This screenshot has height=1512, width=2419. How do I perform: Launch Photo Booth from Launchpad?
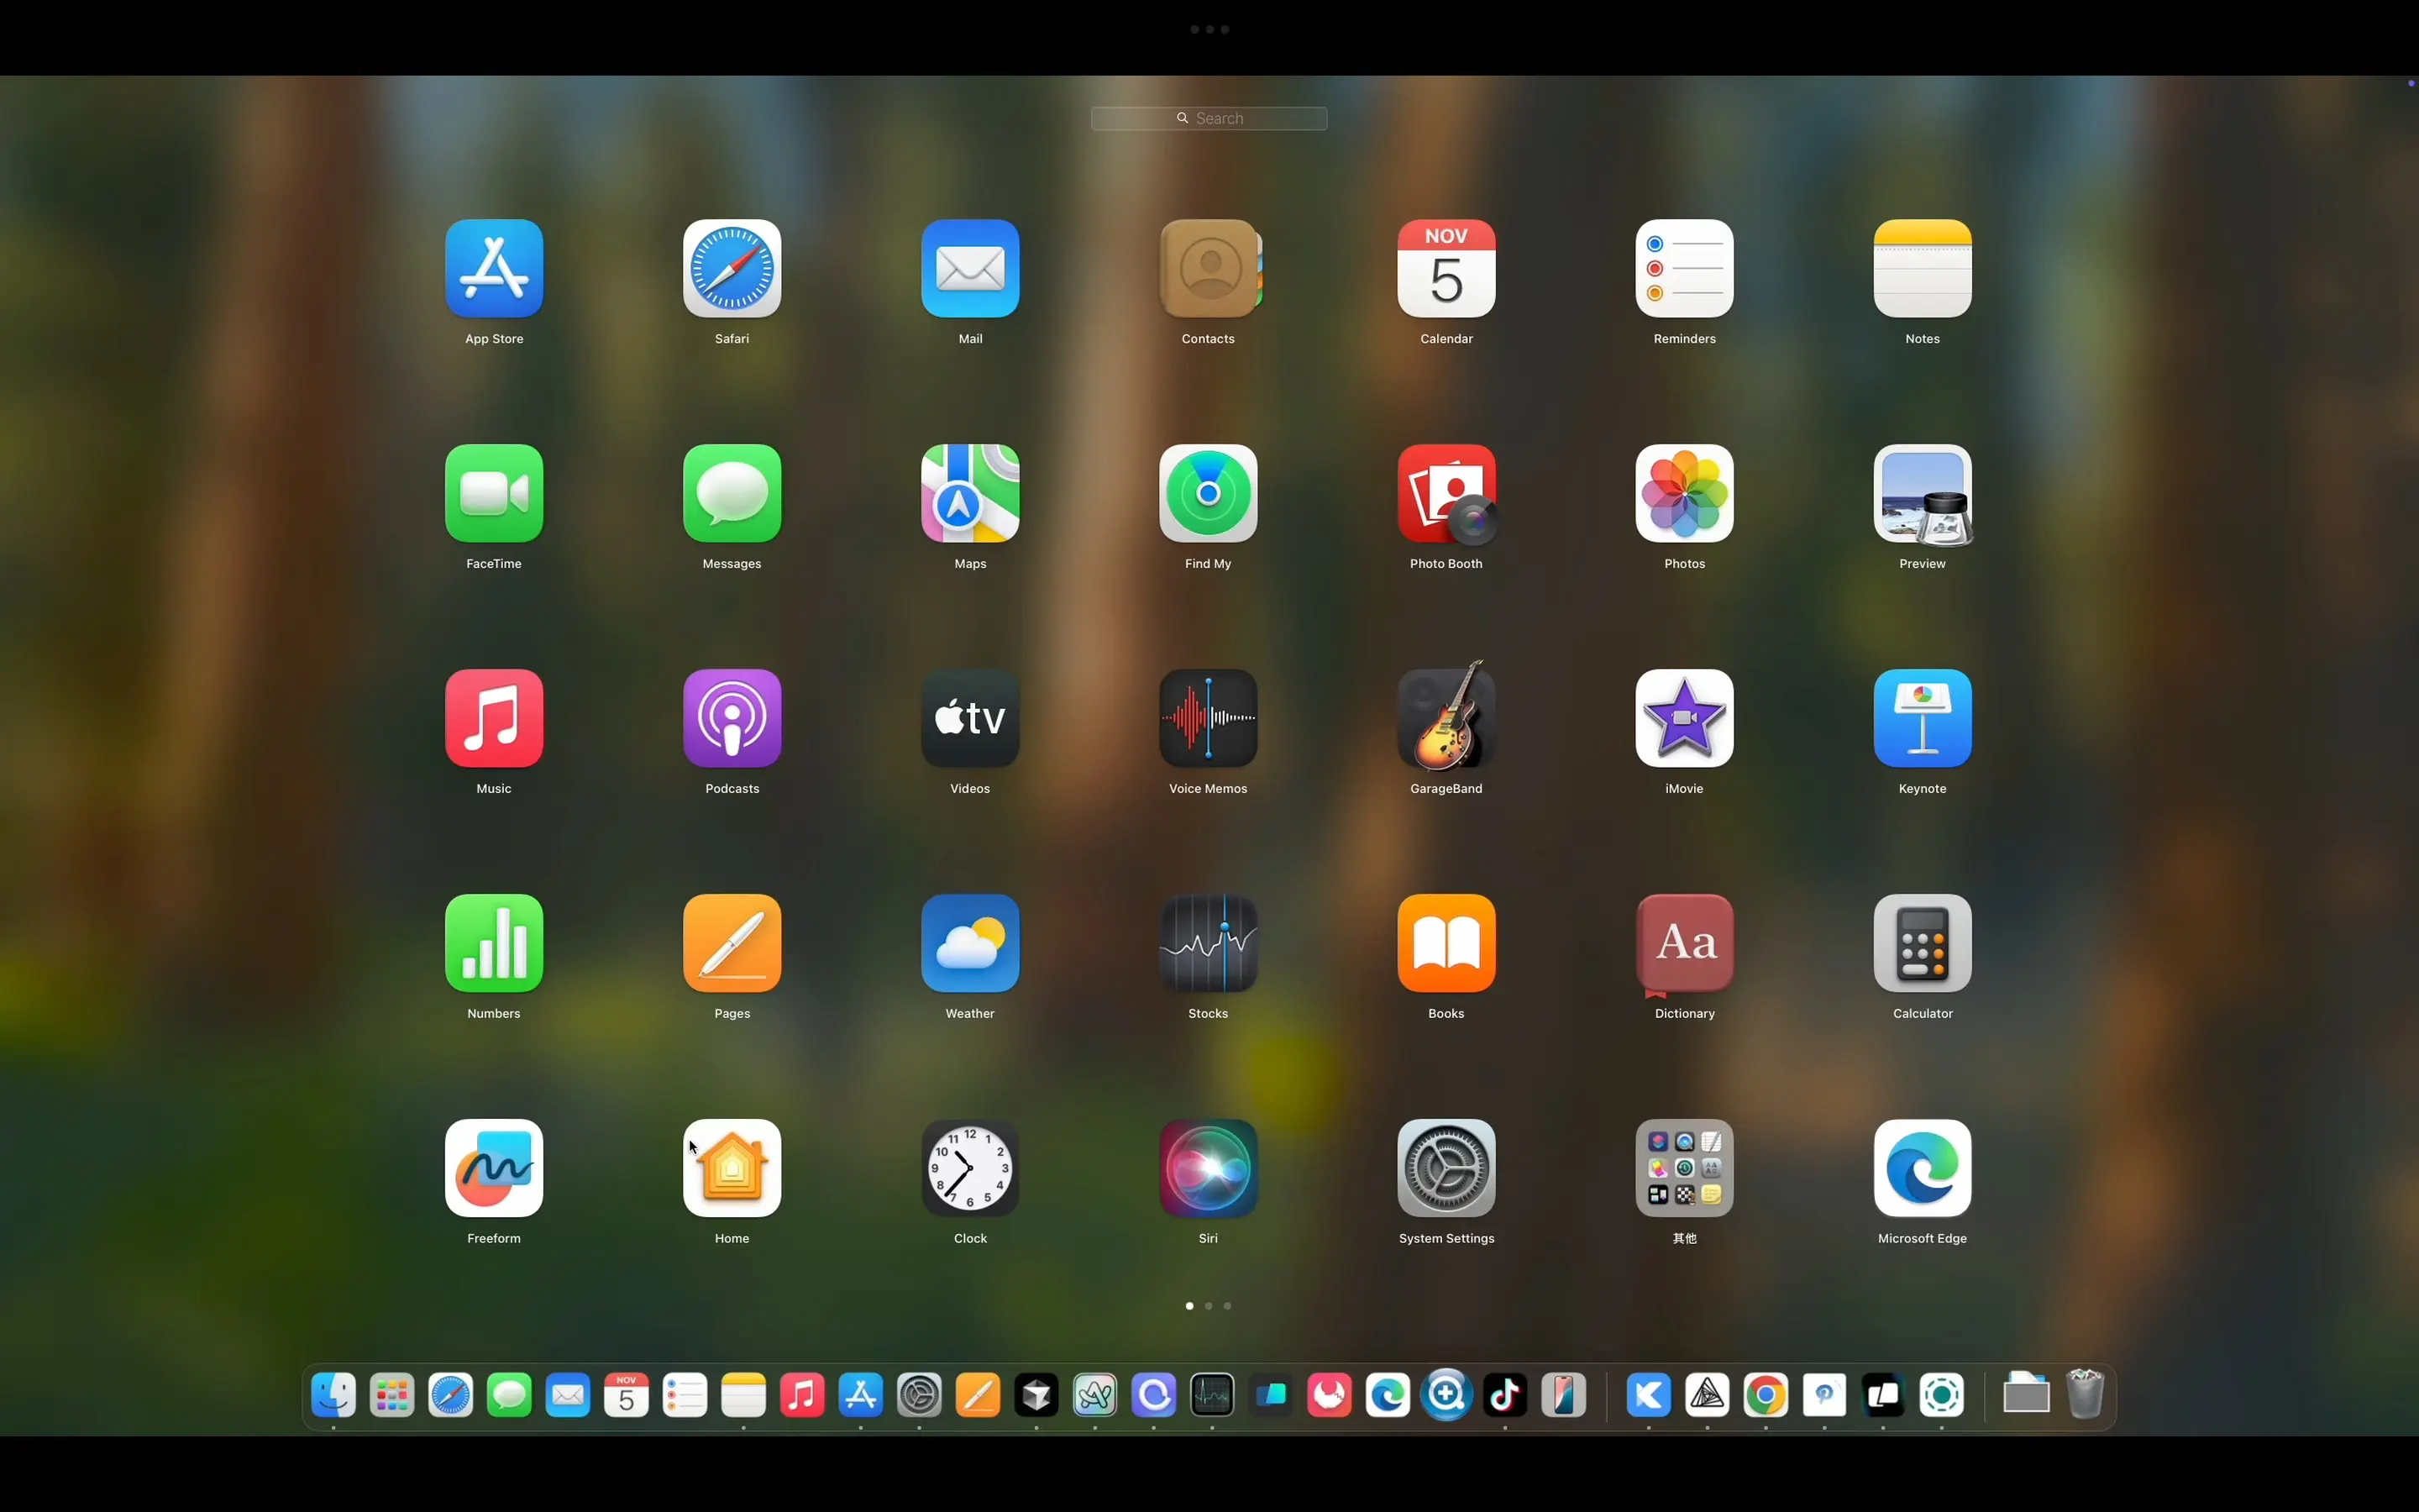(1446, 493)
